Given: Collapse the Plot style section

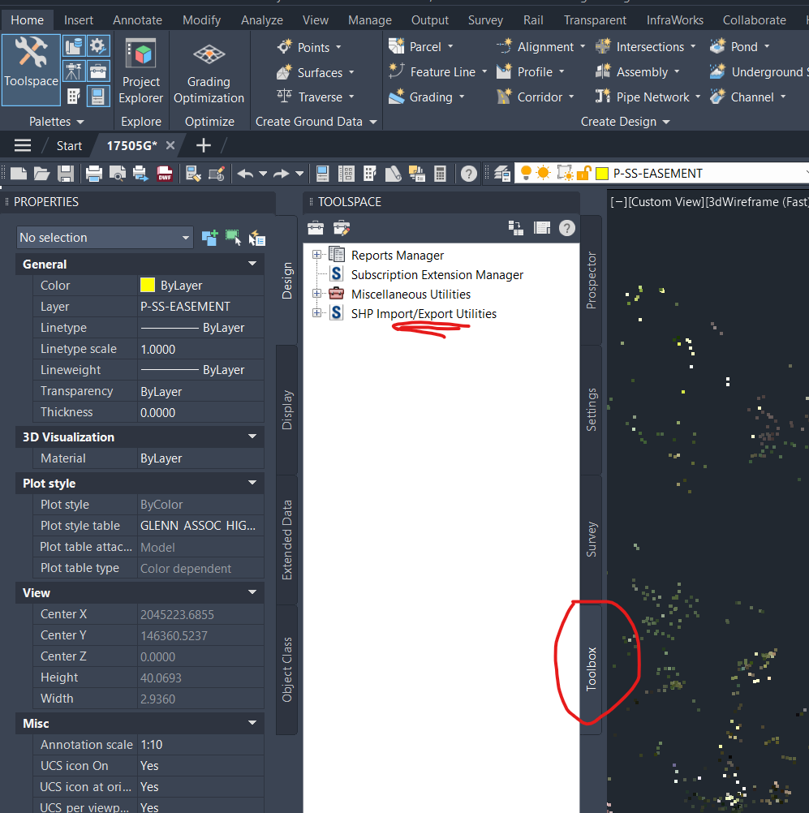Looking at the screenshot, I should [252, 483].
